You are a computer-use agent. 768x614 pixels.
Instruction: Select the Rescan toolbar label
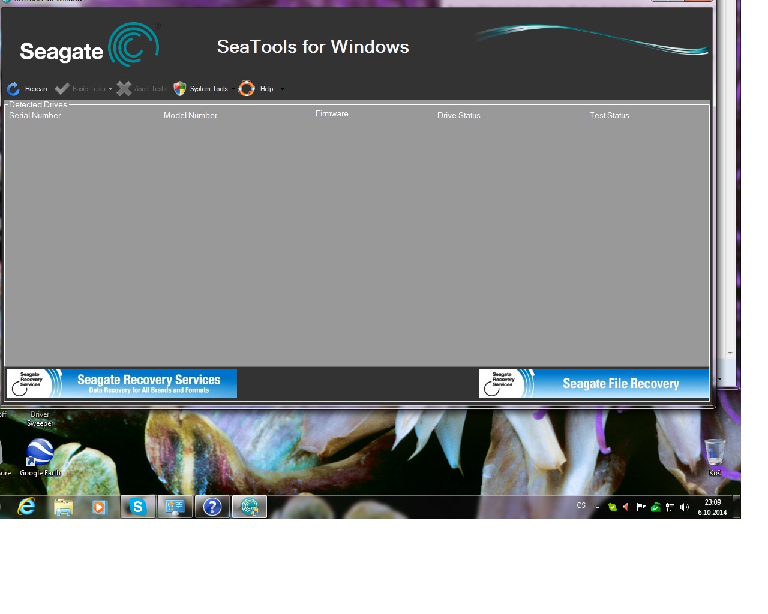36,89
